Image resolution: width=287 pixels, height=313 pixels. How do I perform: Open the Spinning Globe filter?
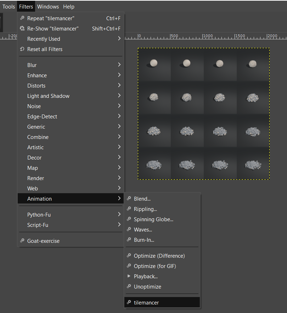[x=152, y=219]
